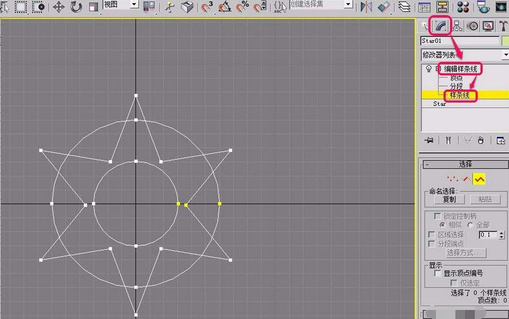Enable the 区域选择 checkbox

point(431,235)
